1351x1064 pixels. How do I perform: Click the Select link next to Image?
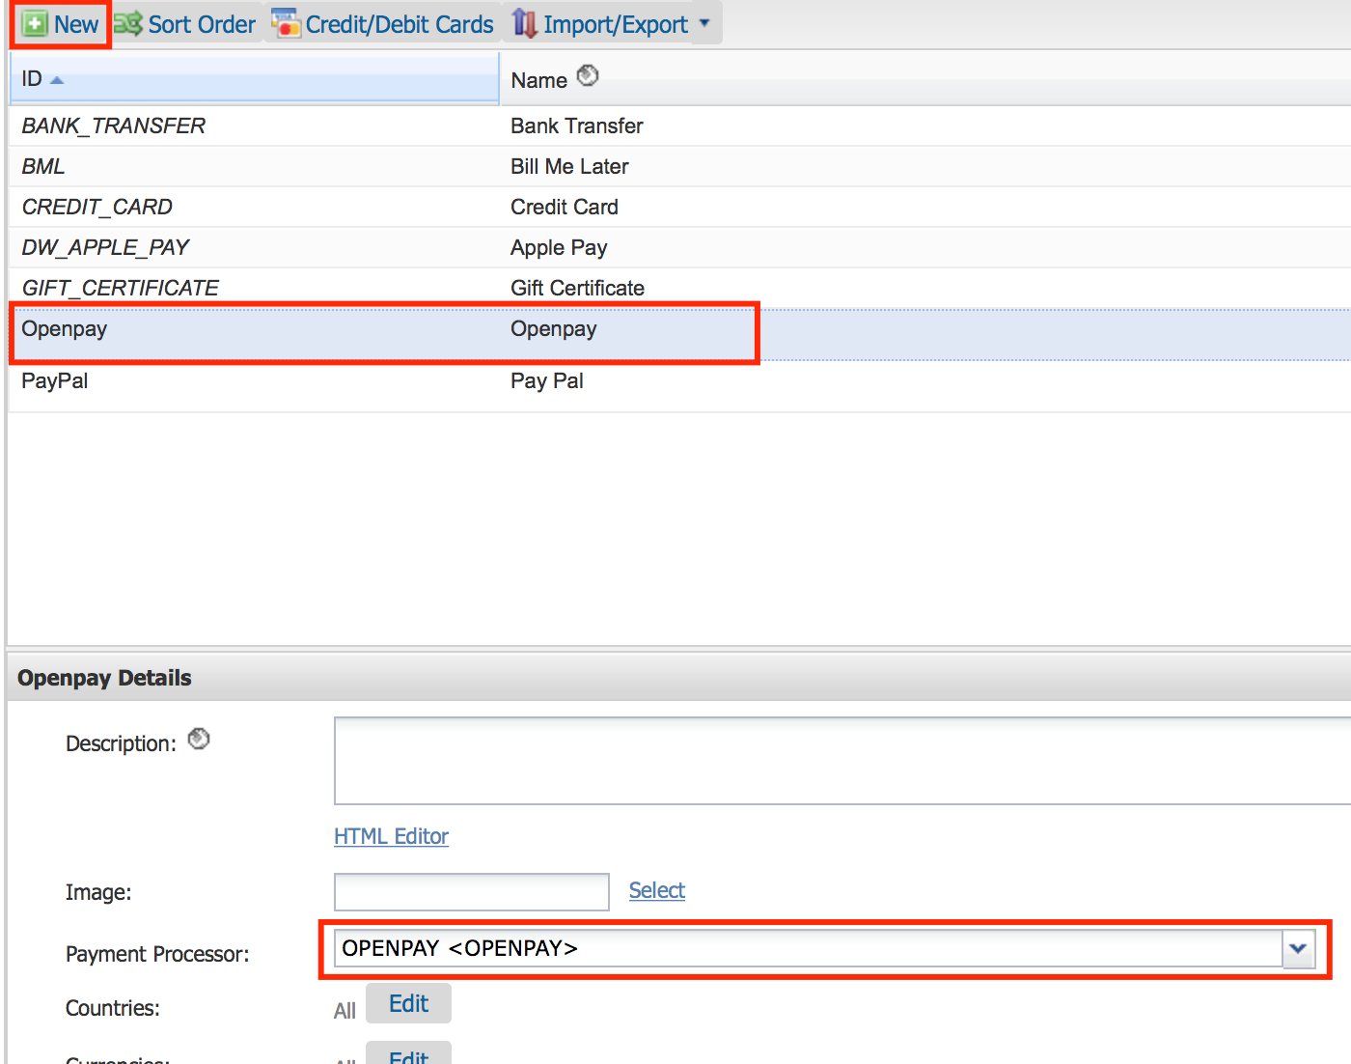coord(656,890)
